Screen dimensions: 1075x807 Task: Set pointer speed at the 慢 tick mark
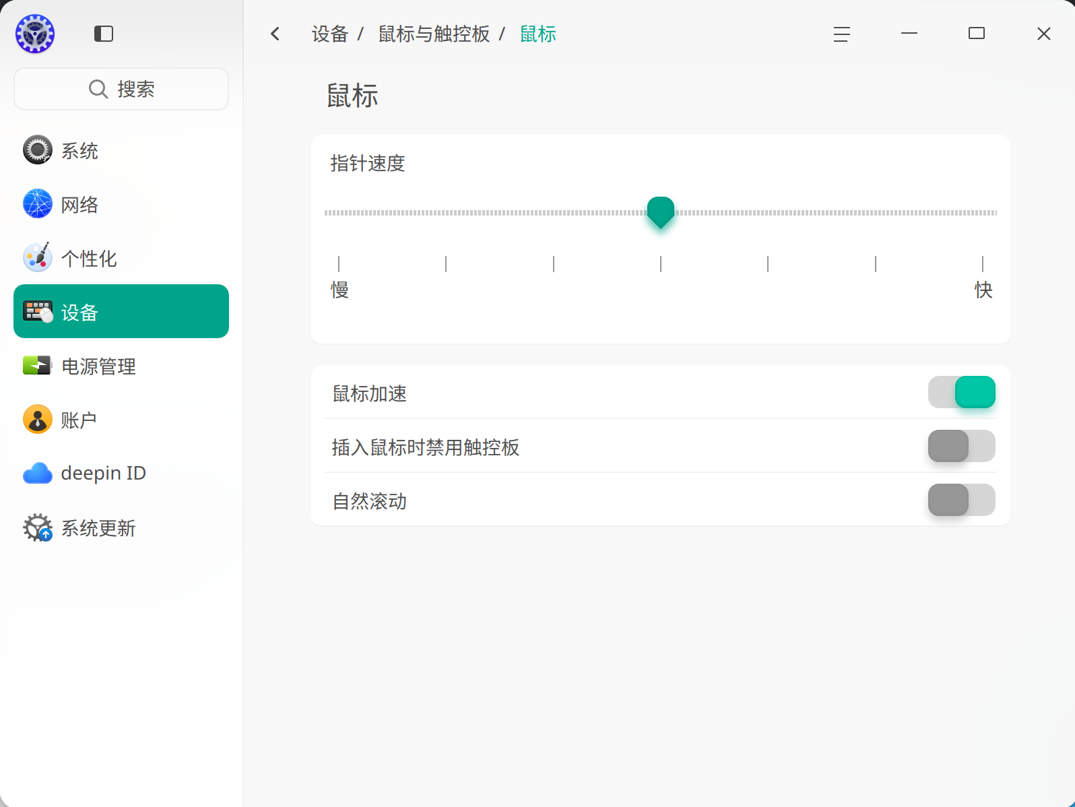(339, 264)
